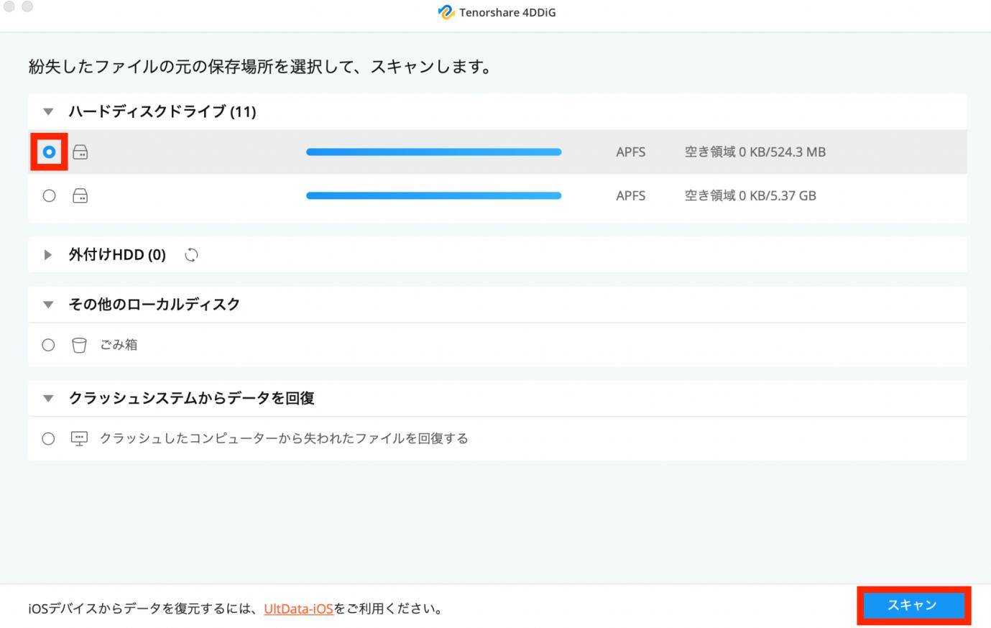991x628 pixels.
Task: Click the ハードディスクドライブ (11) heading
Action: point(162,111)
